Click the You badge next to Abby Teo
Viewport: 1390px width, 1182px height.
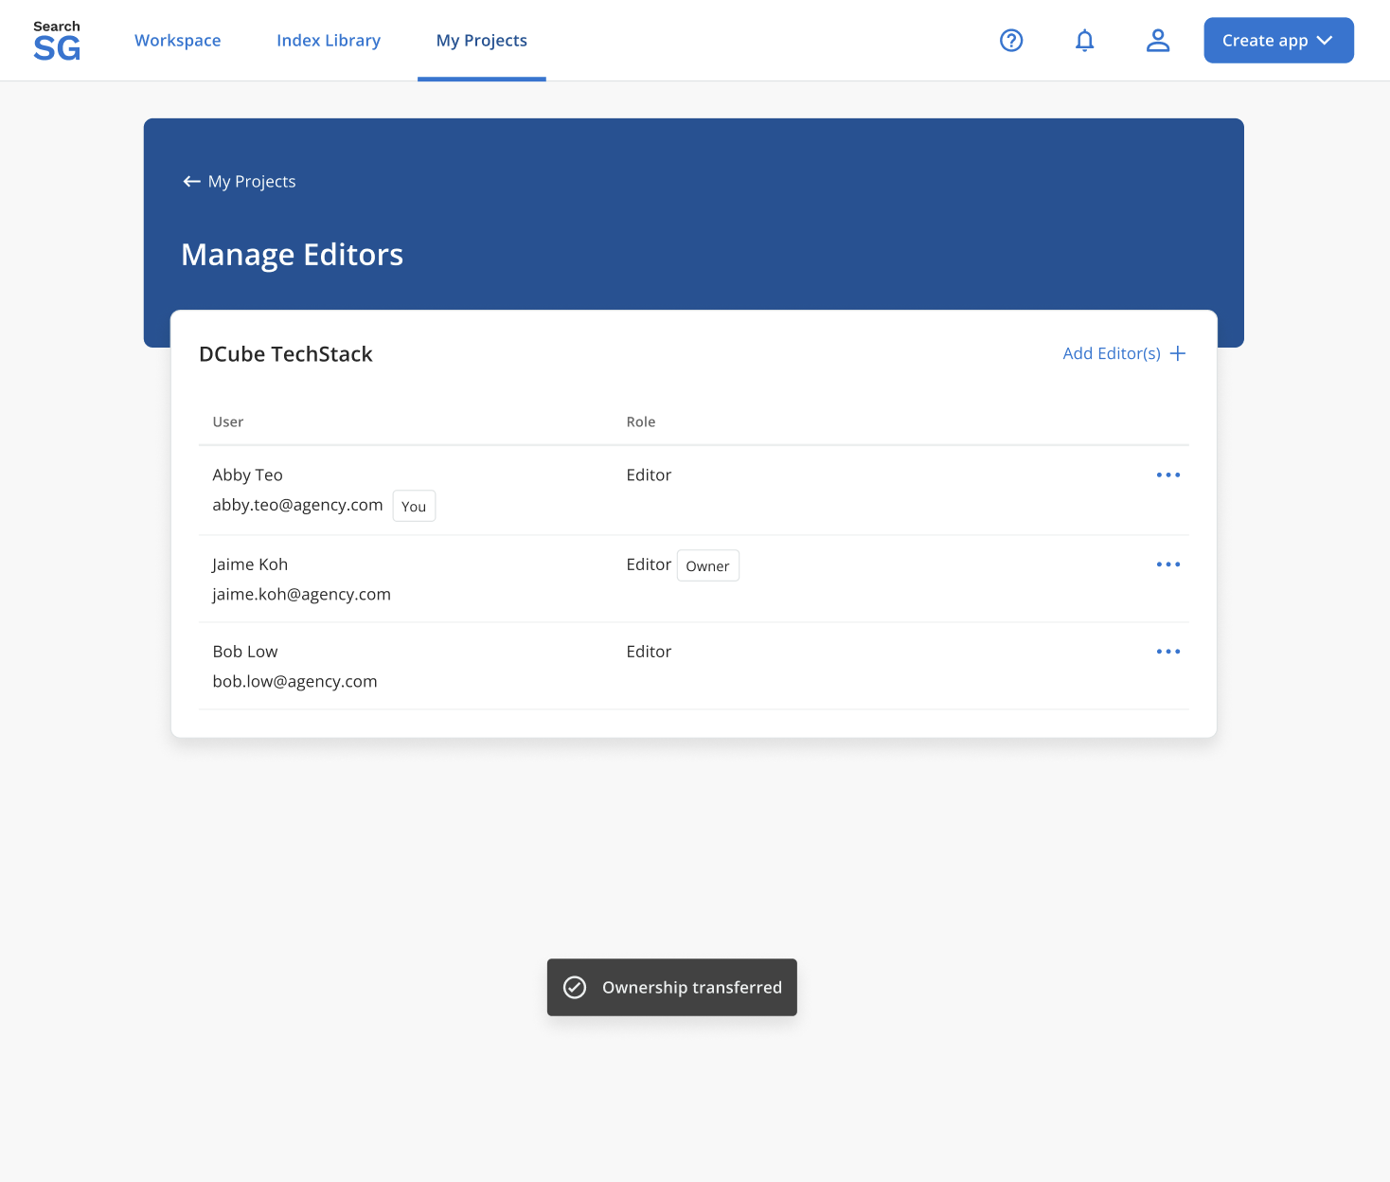click(x=414, y=505)
